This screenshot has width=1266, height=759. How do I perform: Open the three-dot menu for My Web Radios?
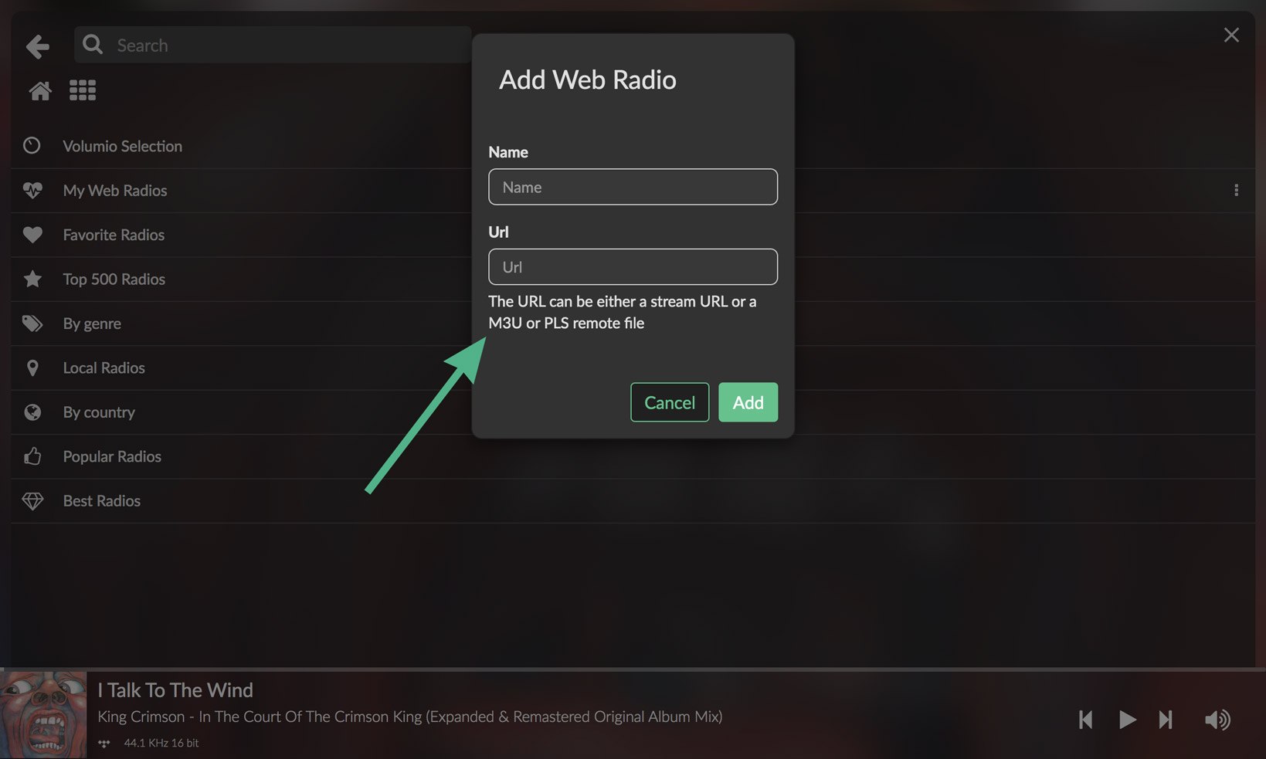click(1236, 190)
